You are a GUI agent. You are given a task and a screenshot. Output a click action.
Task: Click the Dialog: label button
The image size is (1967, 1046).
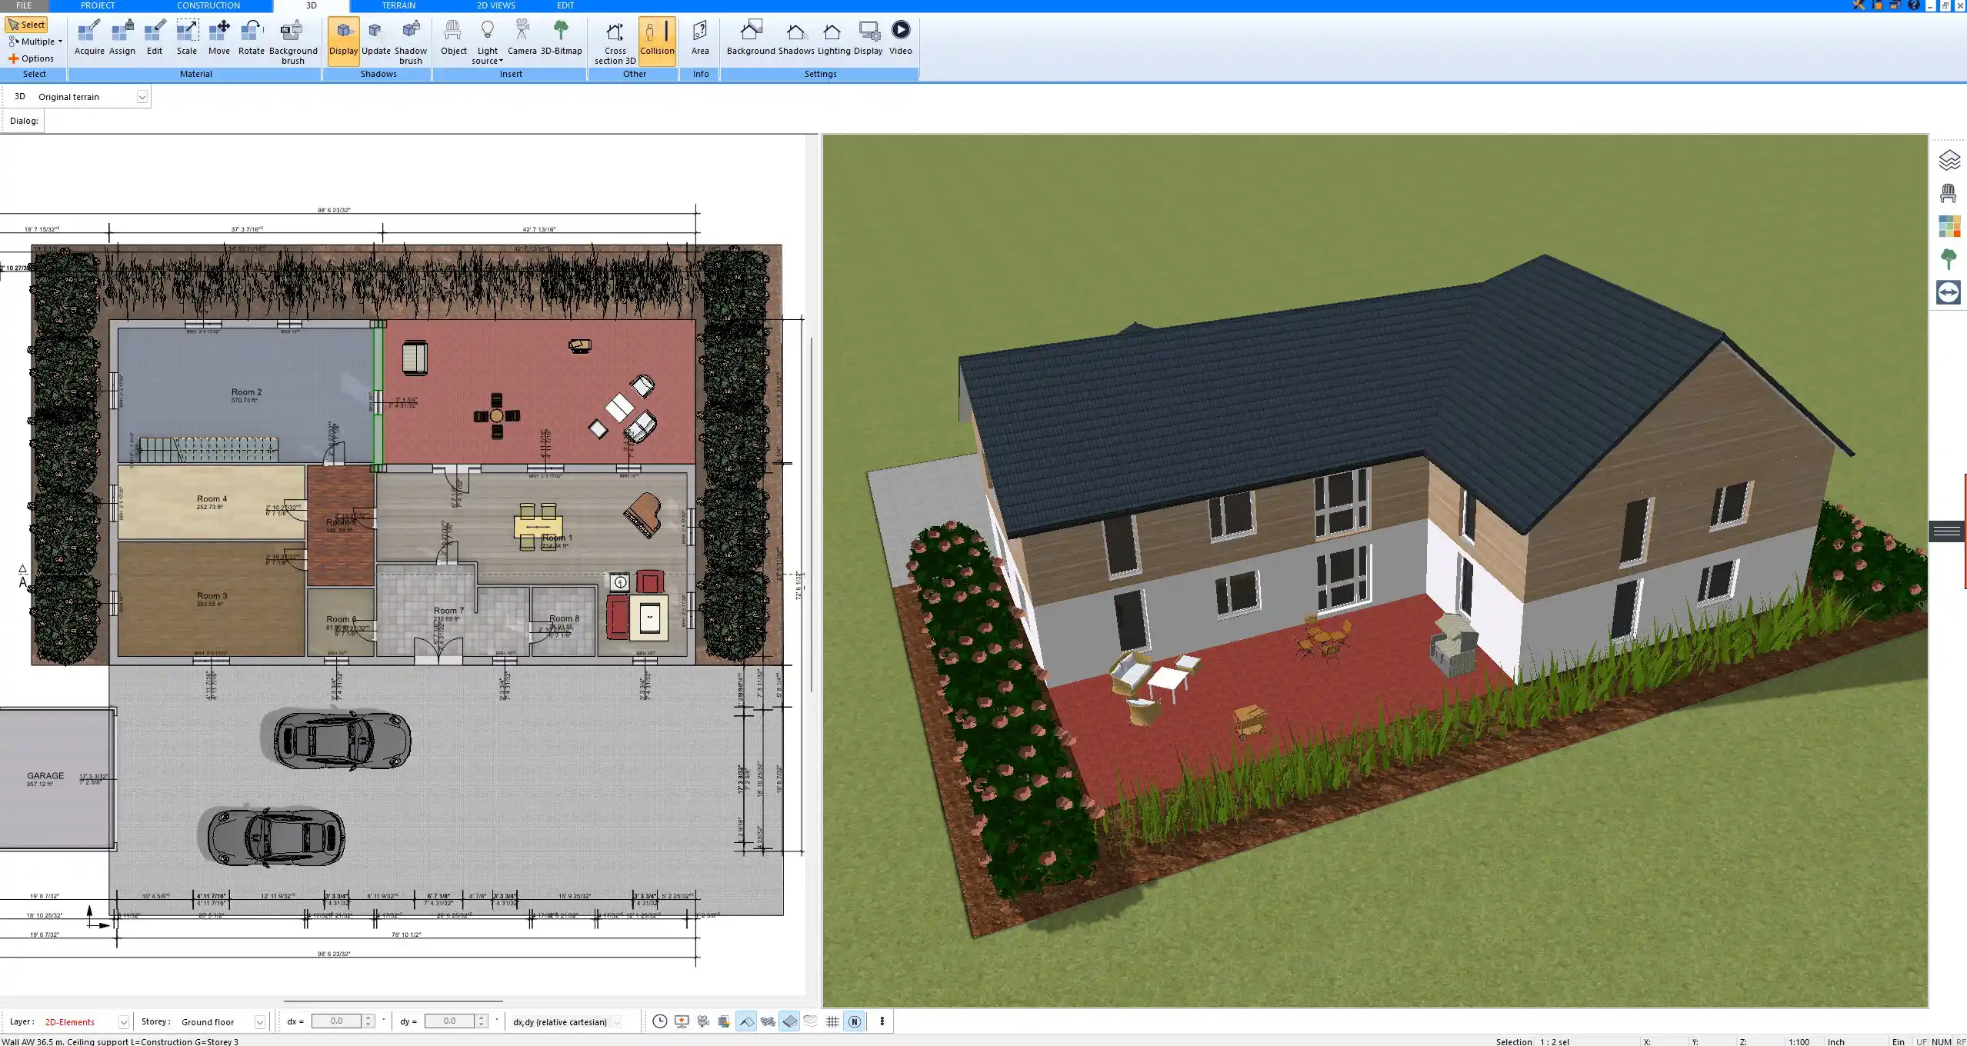tap(24, 121)
